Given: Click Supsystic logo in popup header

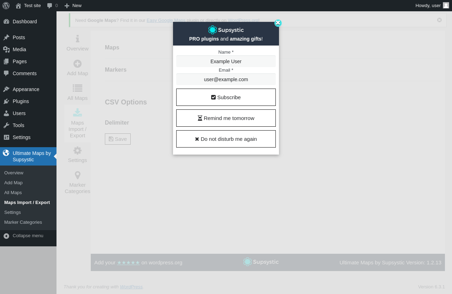Looking at the screenshot, I should tap(226, 30).
